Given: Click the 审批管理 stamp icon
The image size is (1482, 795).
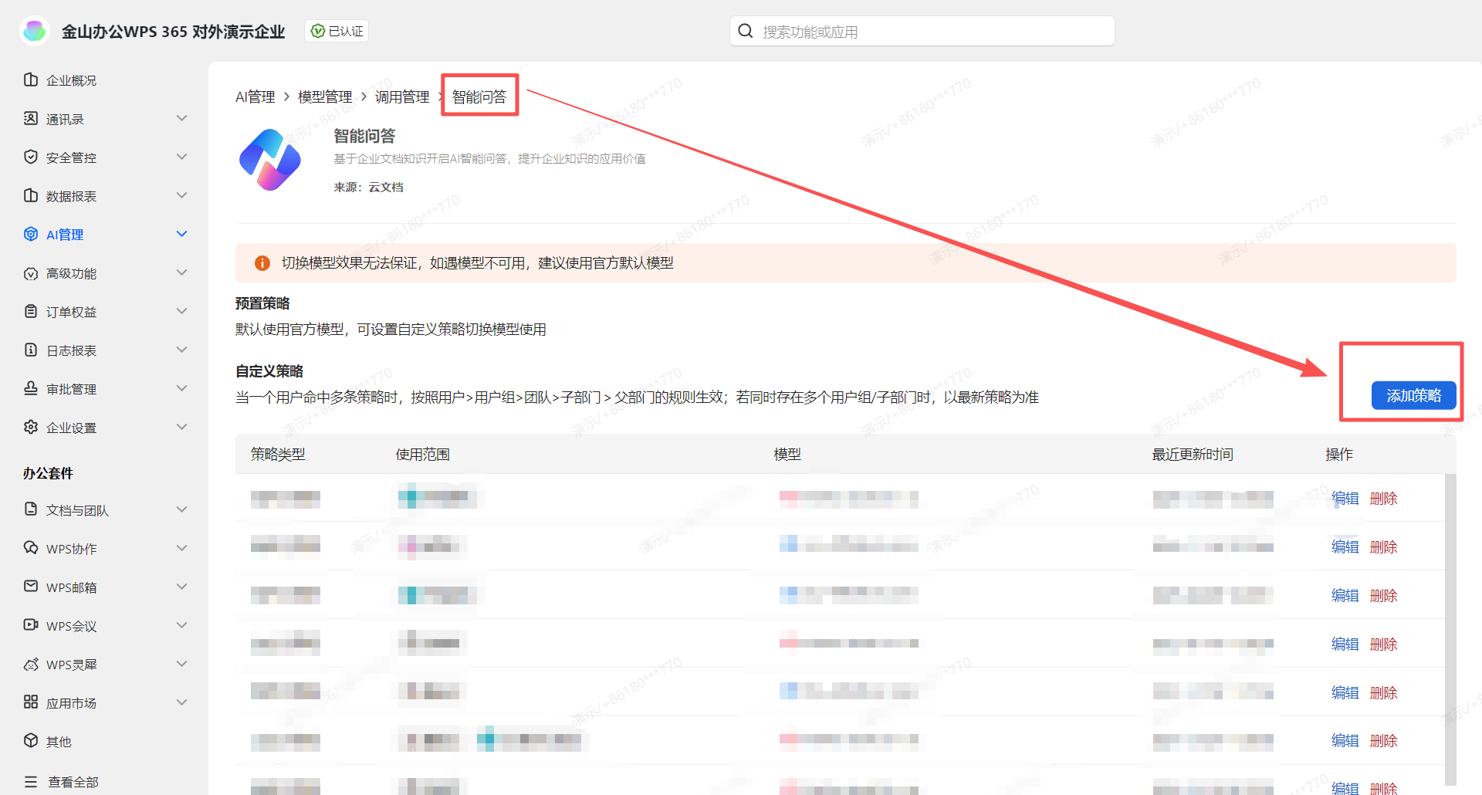Looking at the screenshot, I should pyautogui.click(x=31, y=388).
